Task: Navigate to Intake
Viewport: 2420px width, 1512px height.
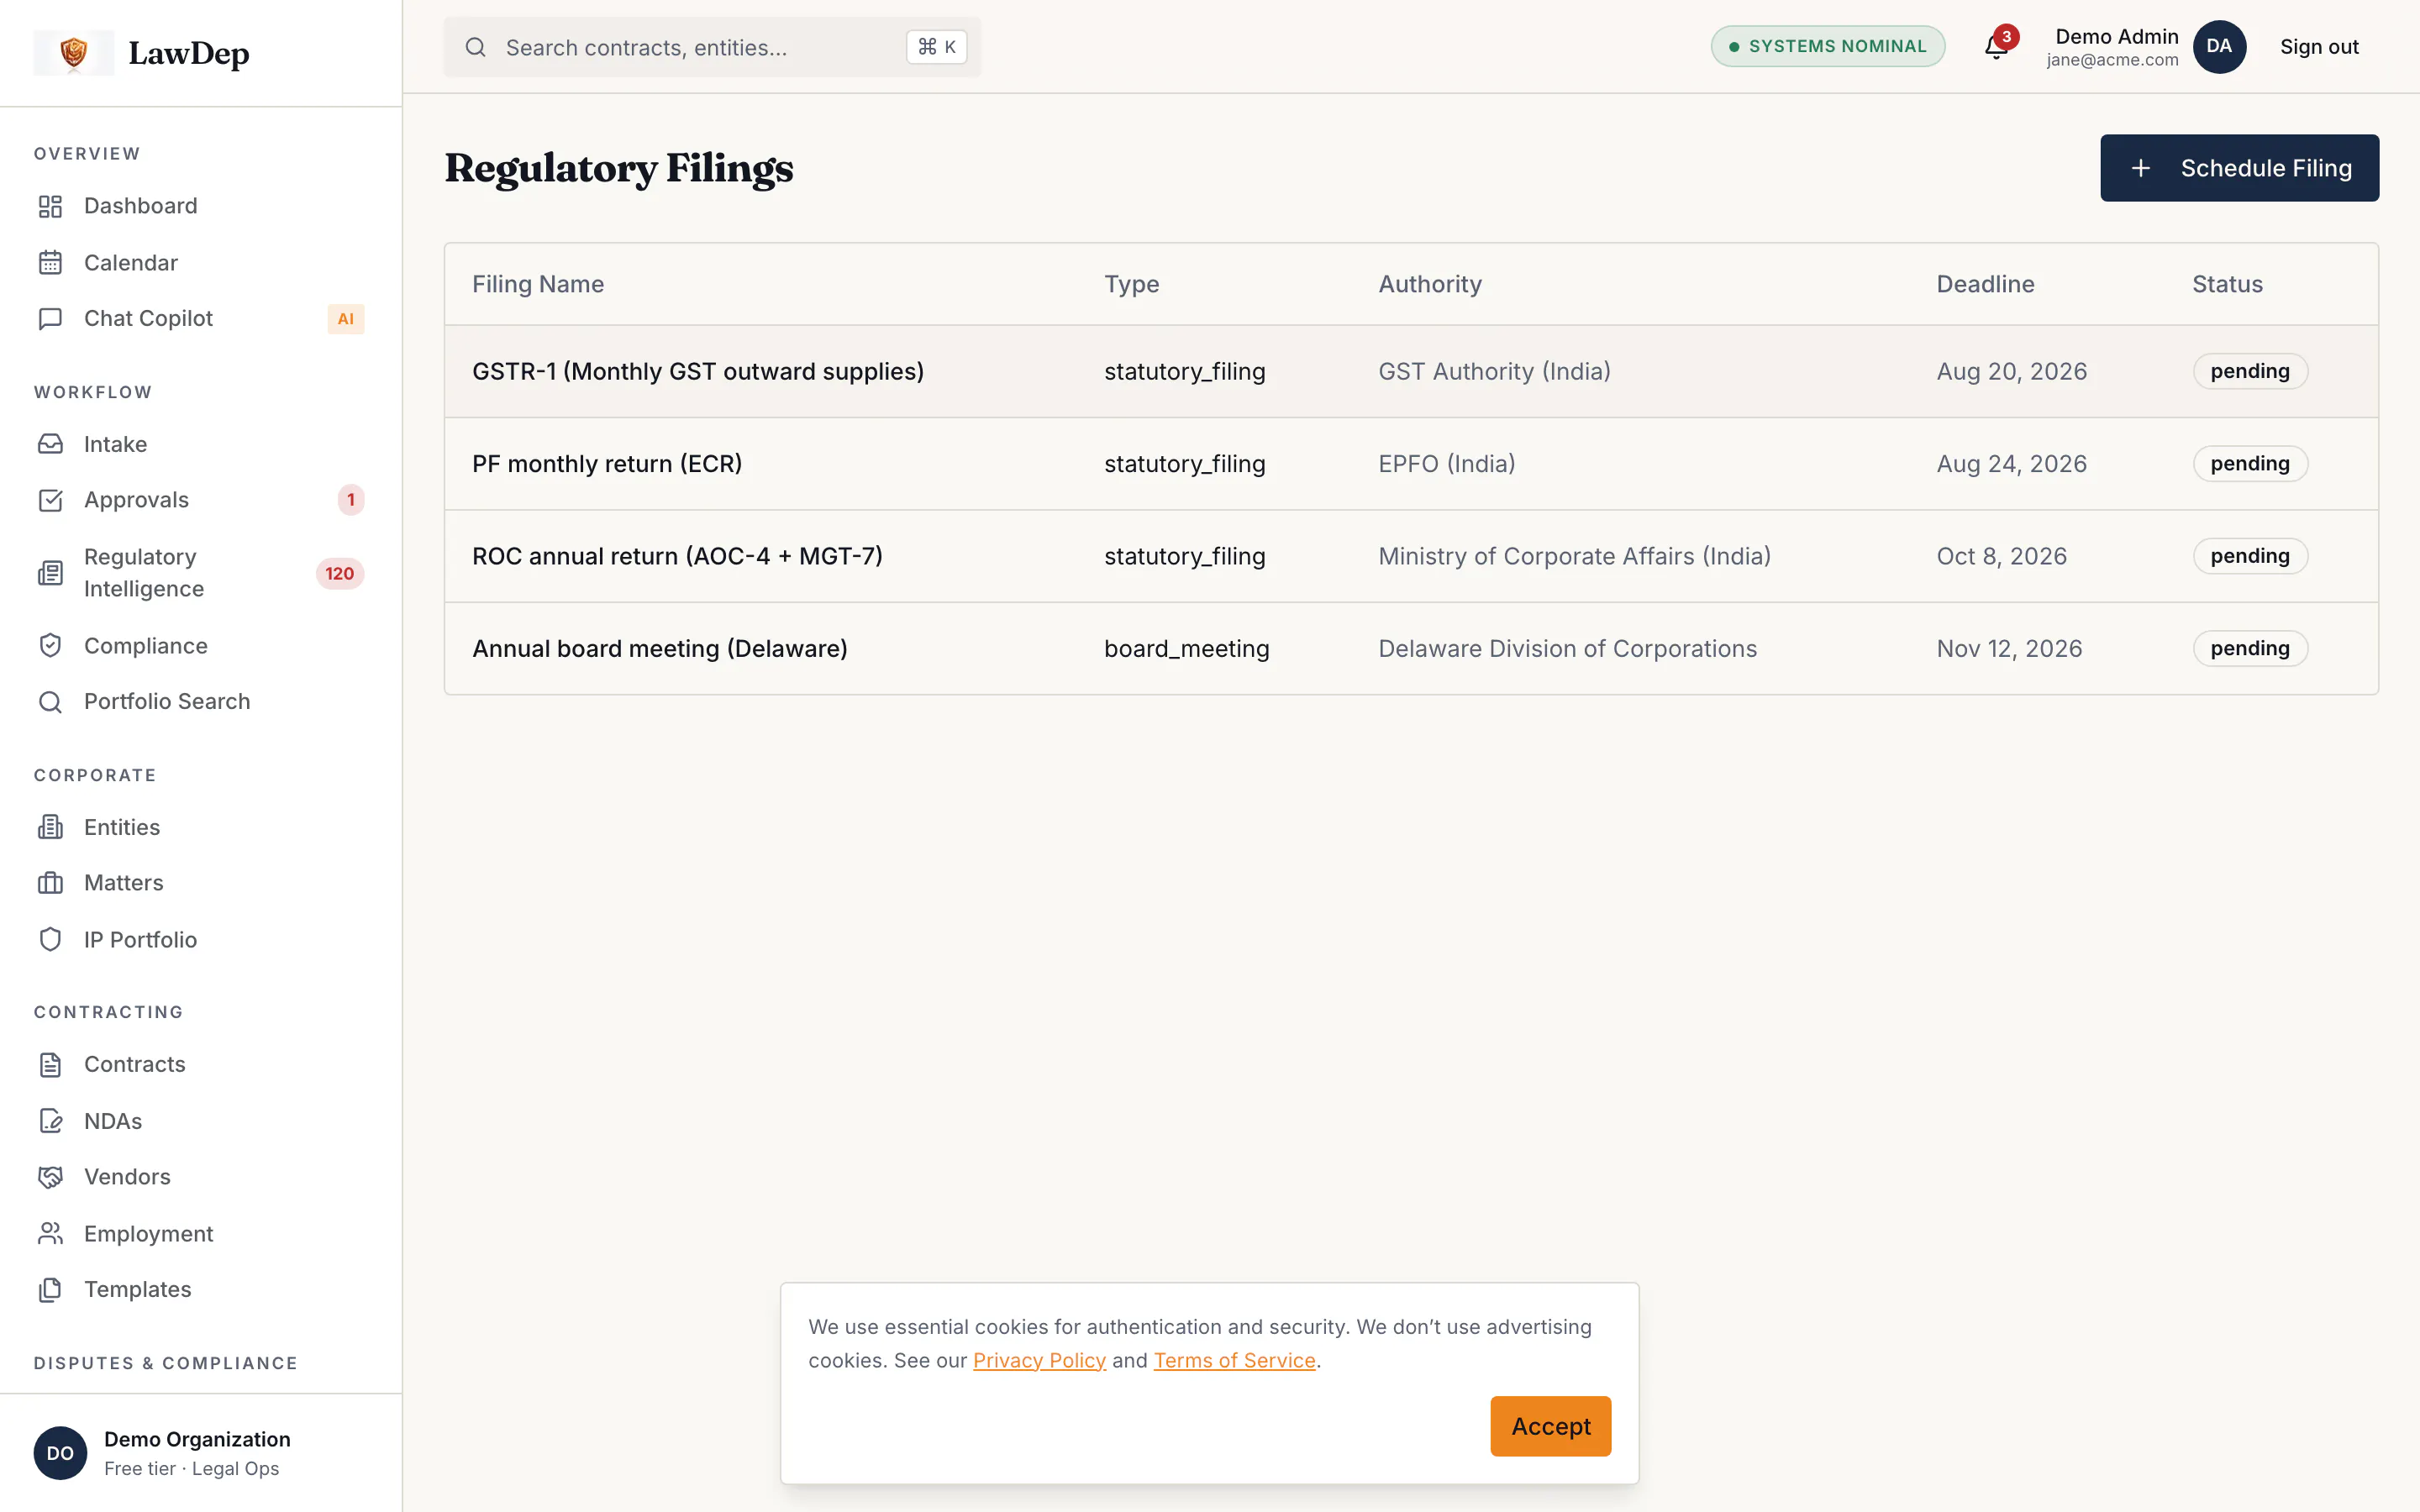Action: 200,444
